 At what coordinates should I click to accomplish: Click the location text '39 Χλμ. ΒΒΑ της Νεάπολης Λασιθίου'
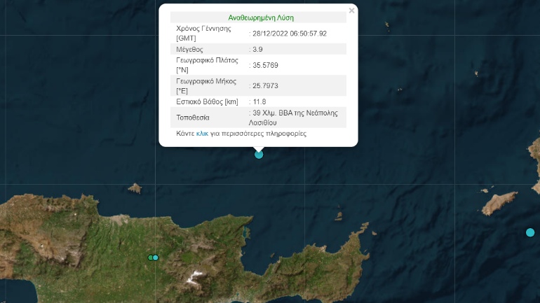pos(293,118)
